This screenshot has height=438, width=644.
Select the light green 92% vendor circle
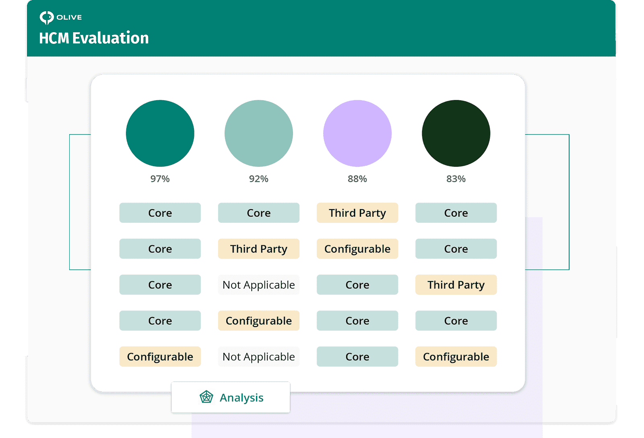click(x=258, y=133)
